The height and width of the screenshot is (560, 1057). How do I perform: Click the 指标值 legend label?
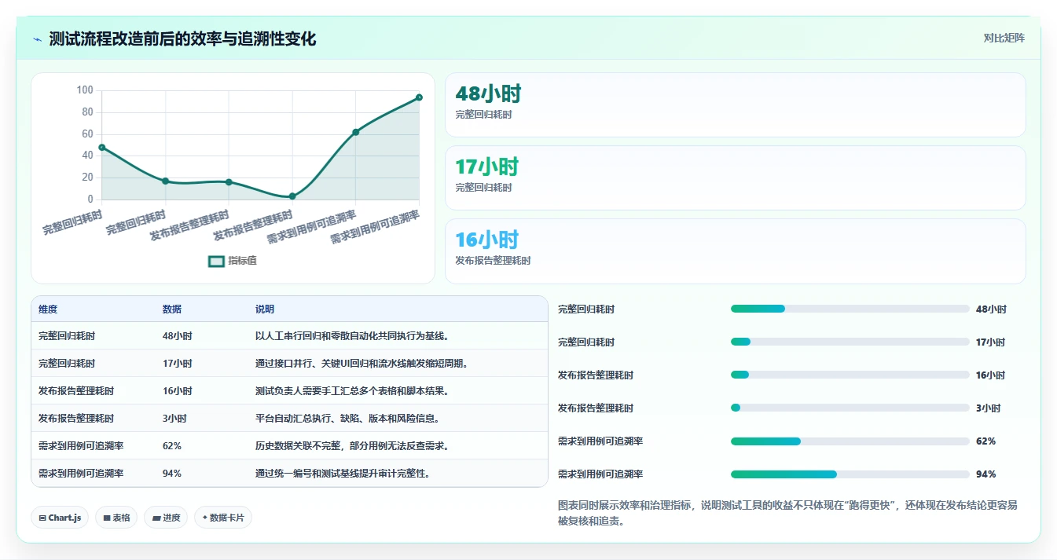tap(242, 261)
